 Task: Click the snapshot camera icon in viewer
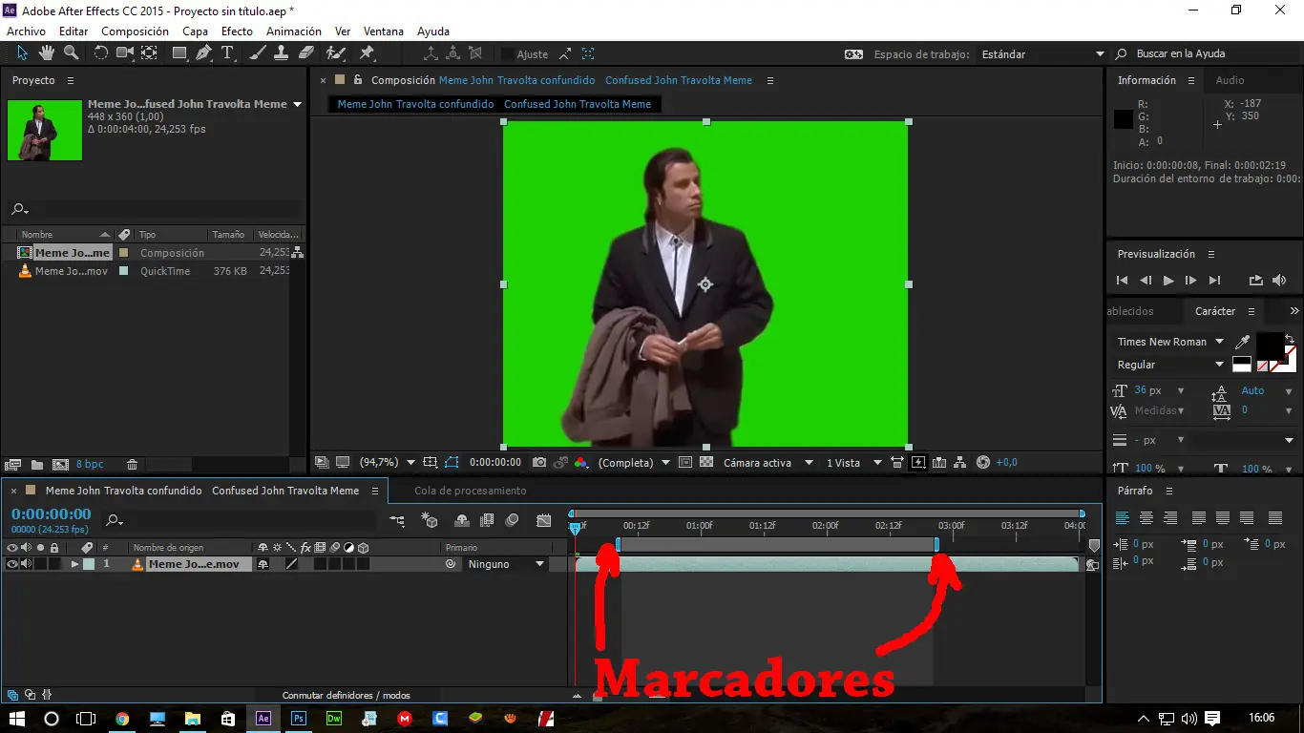(539, 463)
